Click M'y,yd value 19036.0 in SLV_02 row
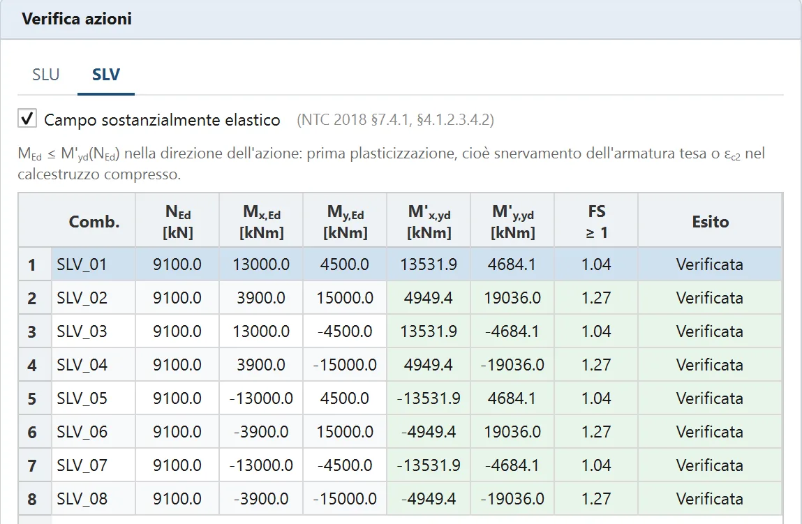The image size is (802, 524). coord(512,297)
